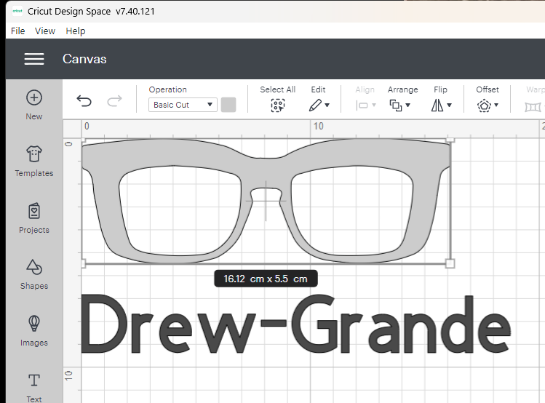The image size is (545, 403).
Task: Click the bottom-right resize handle of glasses
Action: tap(450, 263)
